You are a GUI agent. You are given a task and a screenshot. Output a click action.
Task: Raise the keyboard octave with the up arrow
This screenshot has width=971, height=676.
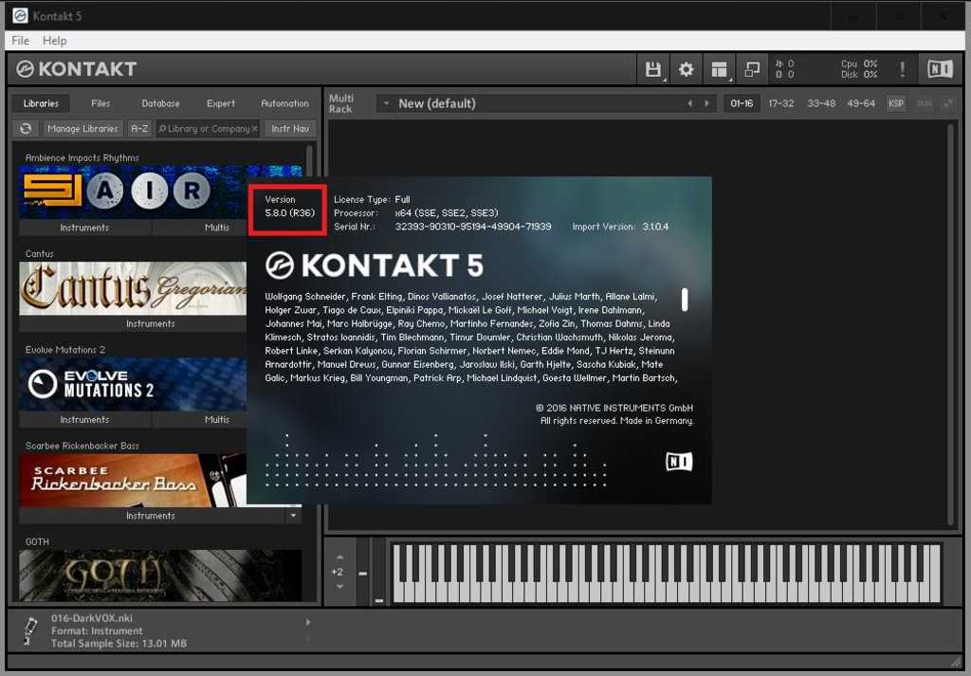(x=339, y=557)
